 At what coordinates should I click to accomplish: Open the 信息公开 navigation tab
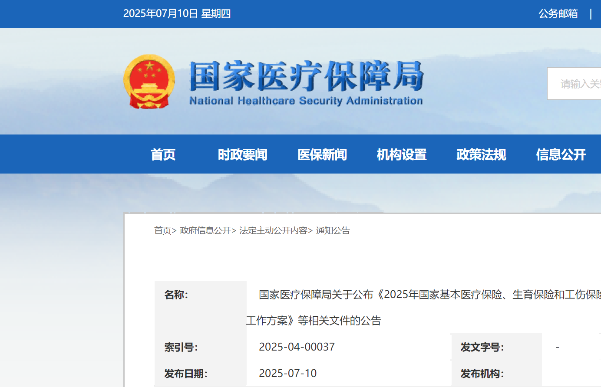(561, 154)
